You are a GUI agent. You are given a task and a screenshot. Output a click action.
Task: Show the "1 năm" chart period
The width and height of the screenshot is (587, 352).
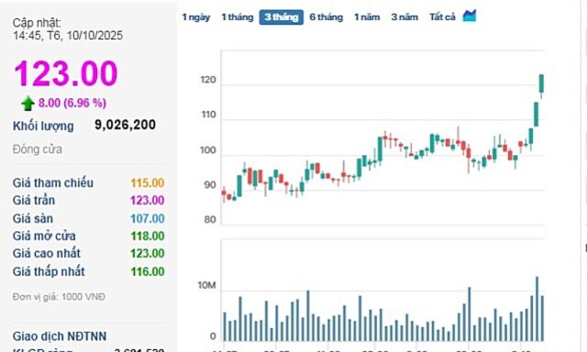coord(367,17)
